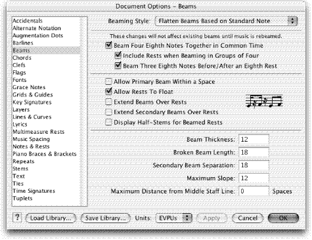Open Piano Braces & Brackets options
The image size is (312, 240).
coord(46,154)
